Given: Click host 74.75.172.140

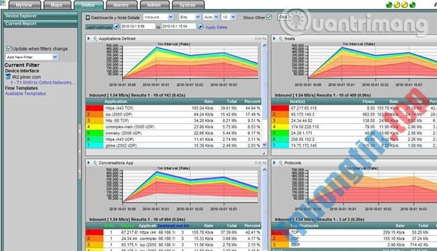Looking at the screenshot, I should 304,145.
